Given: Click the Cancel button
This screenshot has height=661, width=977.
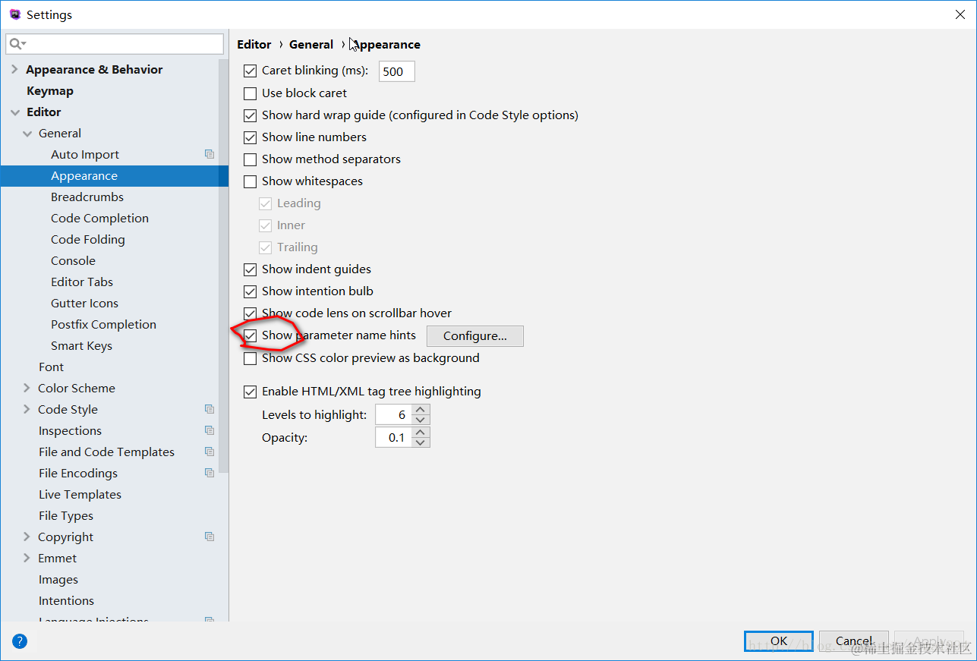Looking at the screenshot, I should 854,641.
